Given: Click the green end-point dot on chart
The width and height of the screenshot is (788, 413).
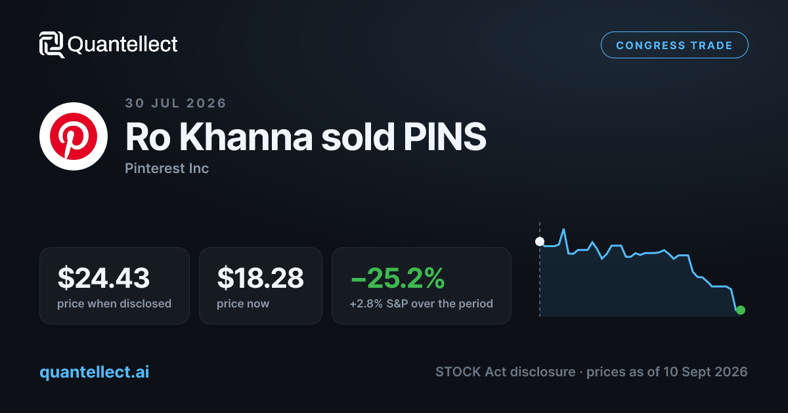Looking at the screenshot, I should [741, 310].
